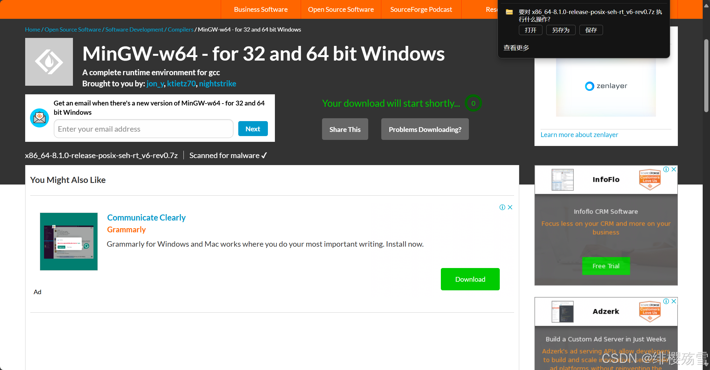Image resolution: width=710 pixels, height=370 pixels.
Task: Open the Open Source Software menu
Action: click(341, 10)
